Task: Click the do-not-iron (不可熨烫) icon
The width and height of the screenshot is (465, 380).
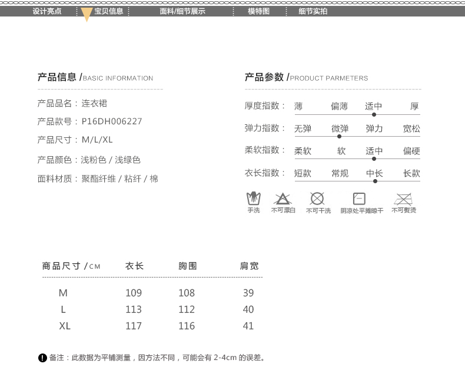Action: click(x=403, y=198)
